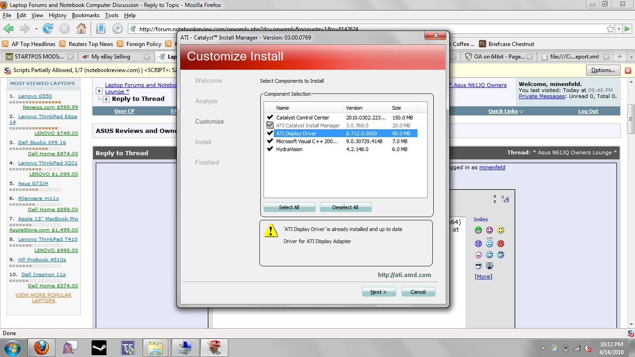Screen dimensions: 635x357
Task: Click in the Firefox URL address field
Action: point(367,29)
